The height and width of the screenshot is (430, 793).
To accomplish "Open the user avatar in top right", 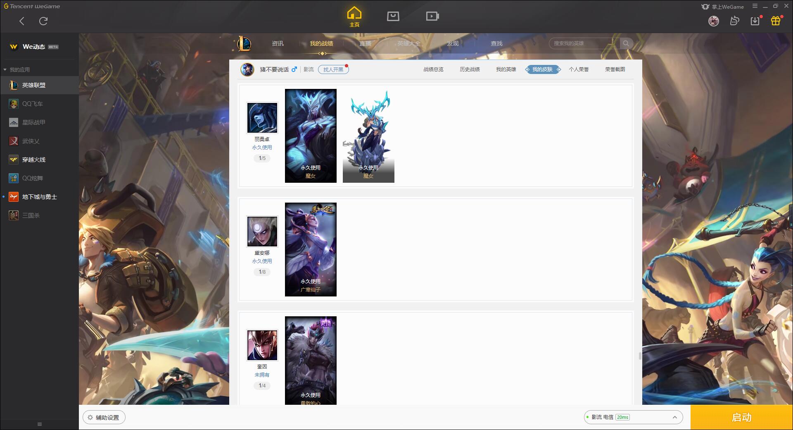I will coord(714,21).
